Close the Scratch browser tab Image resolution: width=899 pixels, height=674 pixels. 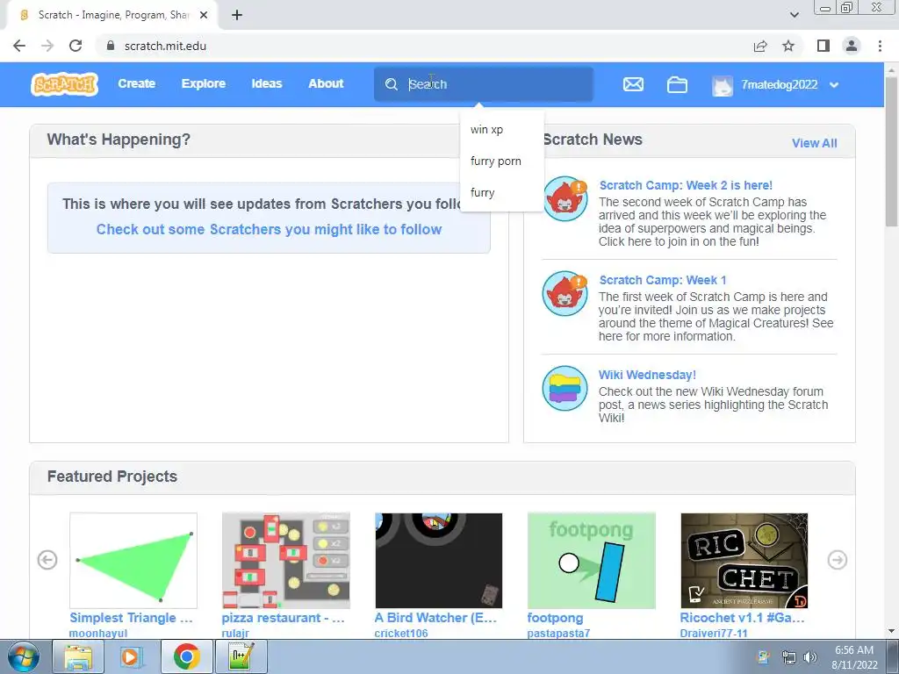(x=204, y=15)
